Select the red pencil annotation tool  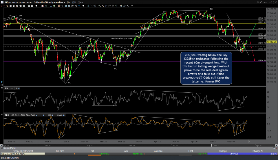[43, 6]
